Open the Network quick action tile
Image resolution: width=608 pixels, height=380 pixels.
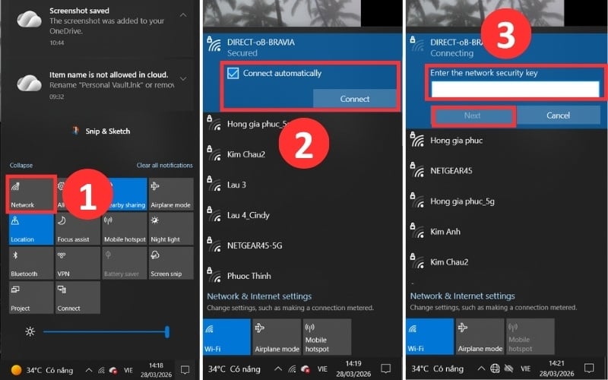[32, 194]
